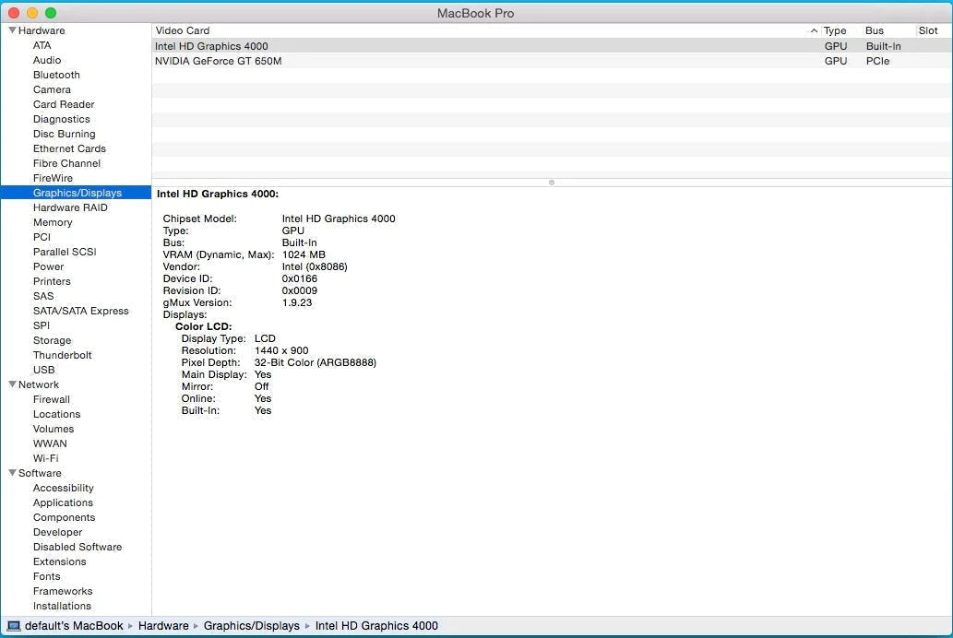Click the pane divider handle dot

coord(552,183)
